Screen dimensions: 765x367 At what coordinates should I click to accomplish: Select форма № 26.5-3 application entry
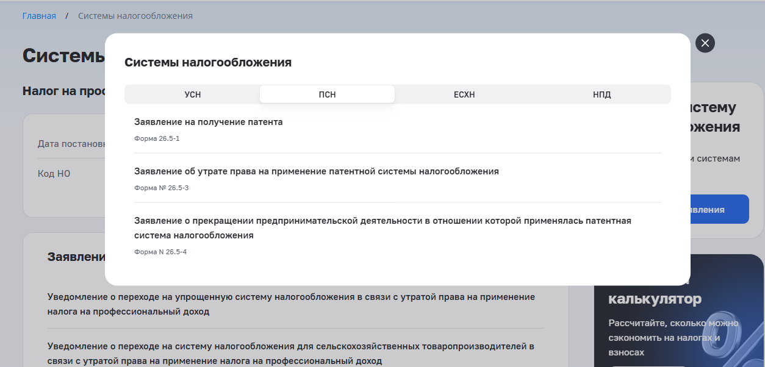point(162,188)
